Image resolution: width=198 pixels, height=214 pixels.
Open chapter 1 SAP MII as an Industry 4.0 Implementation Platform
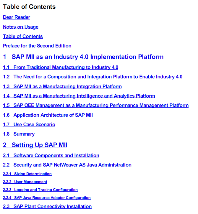(83, 57)
